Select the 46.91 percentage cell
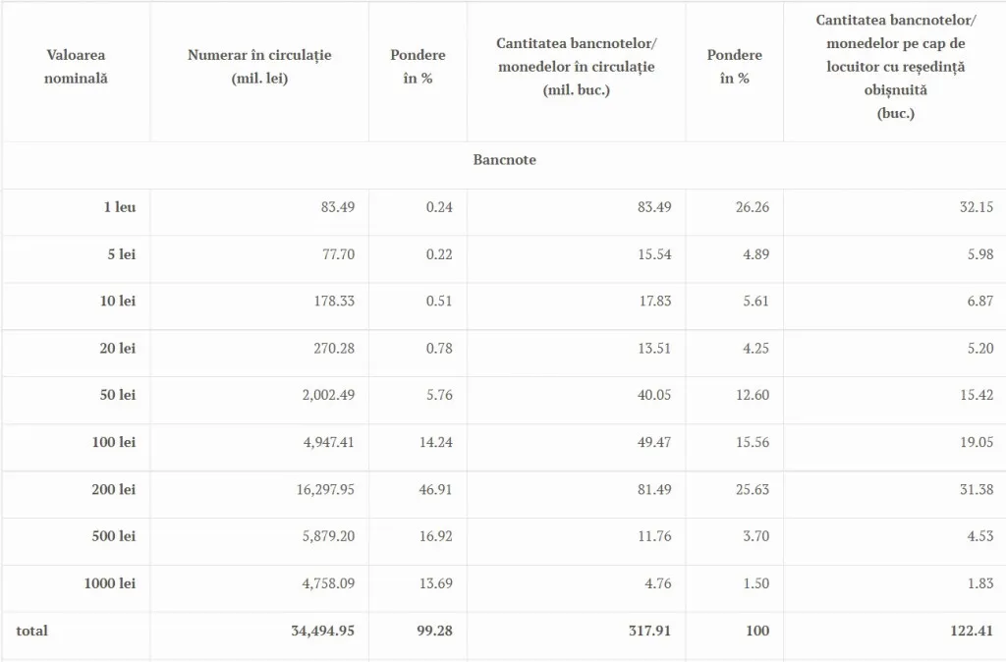This screenshot has width=1006, height=662. [435, 489]
